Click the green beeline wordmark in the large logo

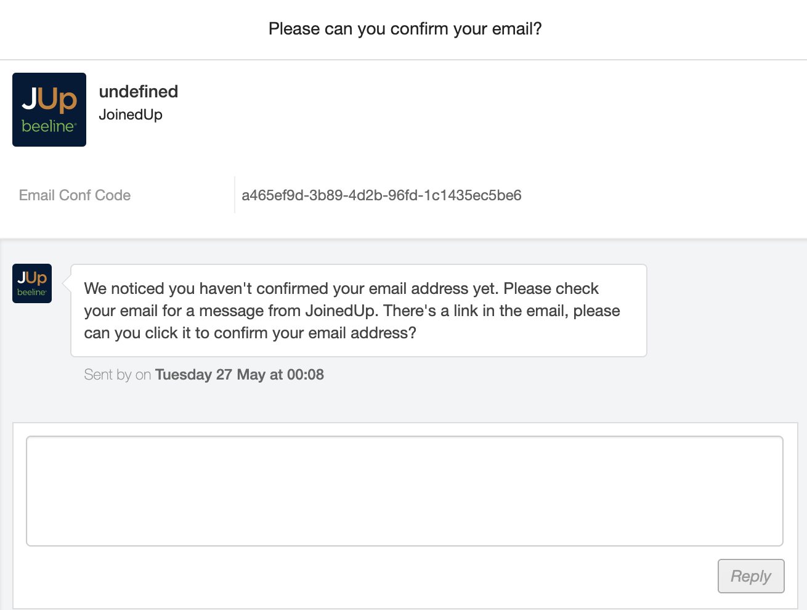(x=48, y=126)
